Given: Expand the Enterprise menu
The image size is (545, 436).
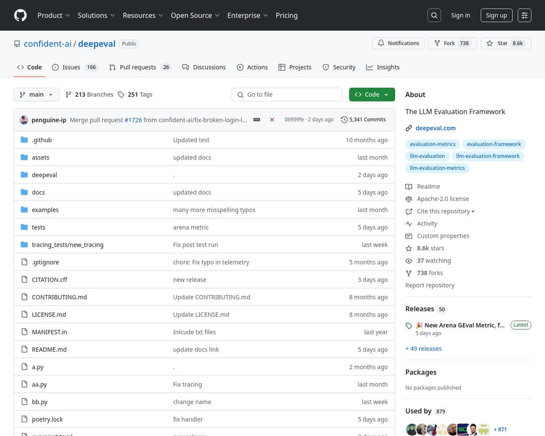Looking at the screenshot, I should click(247, 15).
